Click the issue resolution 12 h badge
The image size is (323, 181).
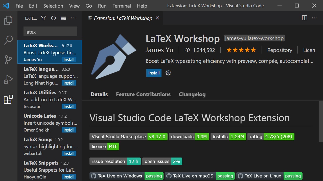click(x=115, y=161)
